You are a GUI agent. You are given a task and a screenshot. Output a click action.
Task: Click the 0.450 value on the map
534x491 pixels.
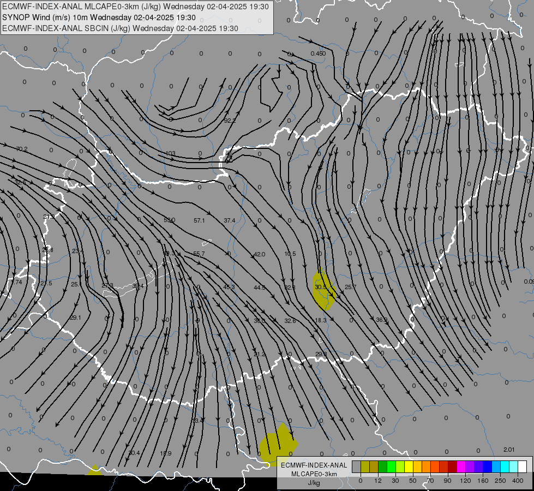(318, 53)
